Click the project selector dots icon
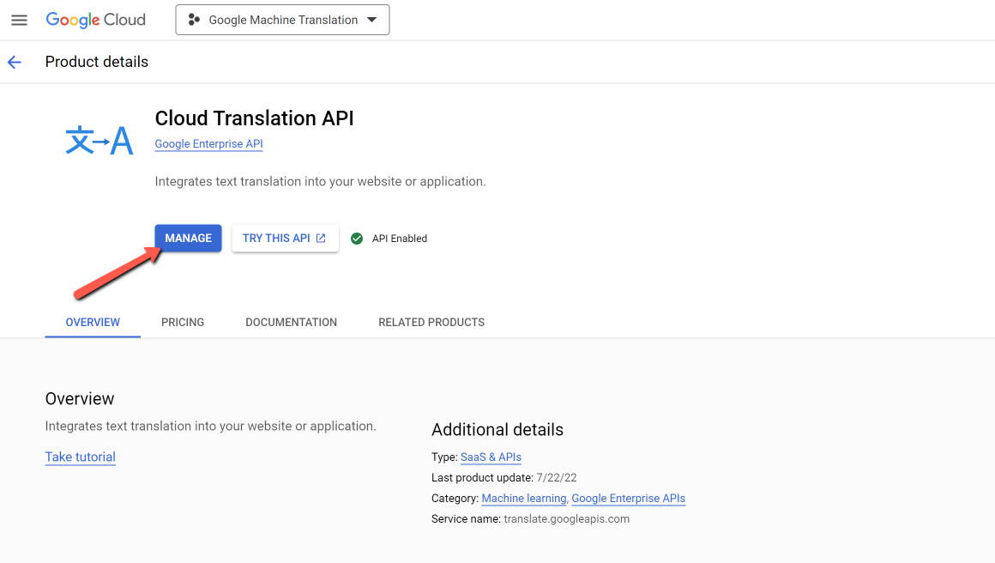 (194, 21)
